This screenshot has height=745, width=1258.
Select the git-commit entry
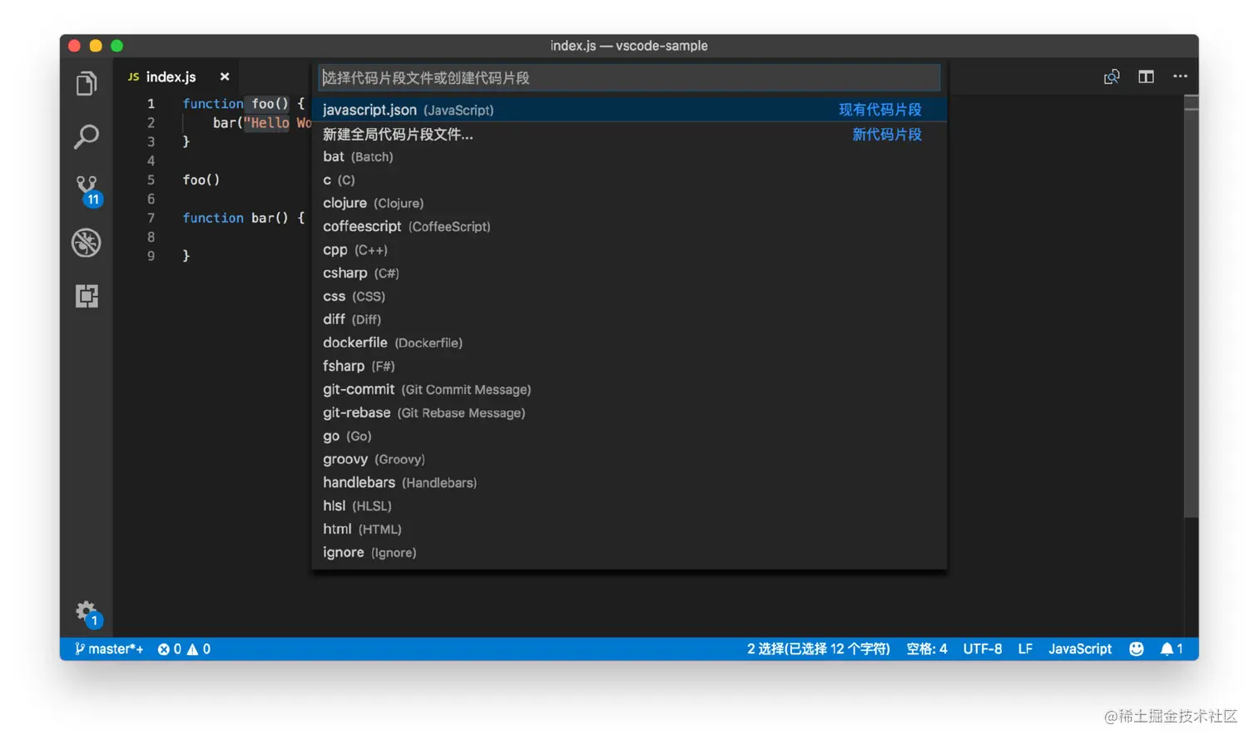(x=629, y=389)
